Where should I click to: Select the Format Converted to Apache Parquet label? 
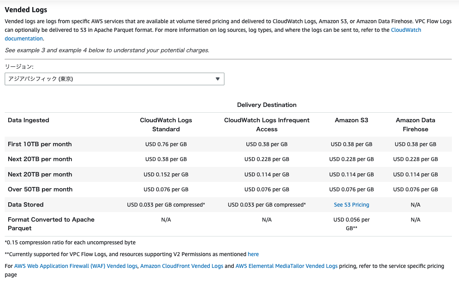click(x=51, y=224)
